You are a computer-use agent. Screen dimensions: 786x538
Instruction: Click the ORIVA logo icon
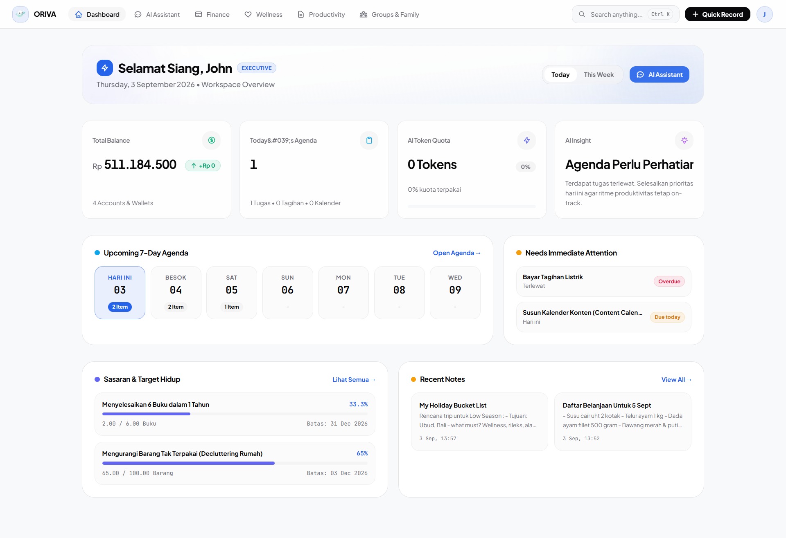click(20, 14)
